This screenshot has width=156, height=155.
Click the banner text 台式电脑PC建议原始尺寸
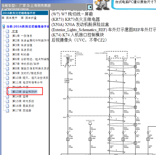(x=135, y=2)
